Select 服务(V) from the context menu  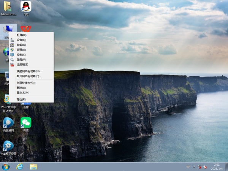click(21, 60)
